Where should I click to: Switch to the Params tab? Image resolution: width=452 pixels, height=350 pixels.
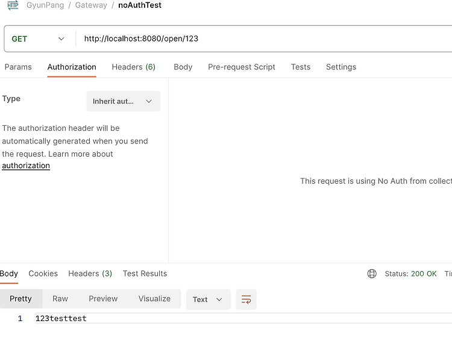pos(18,67)
